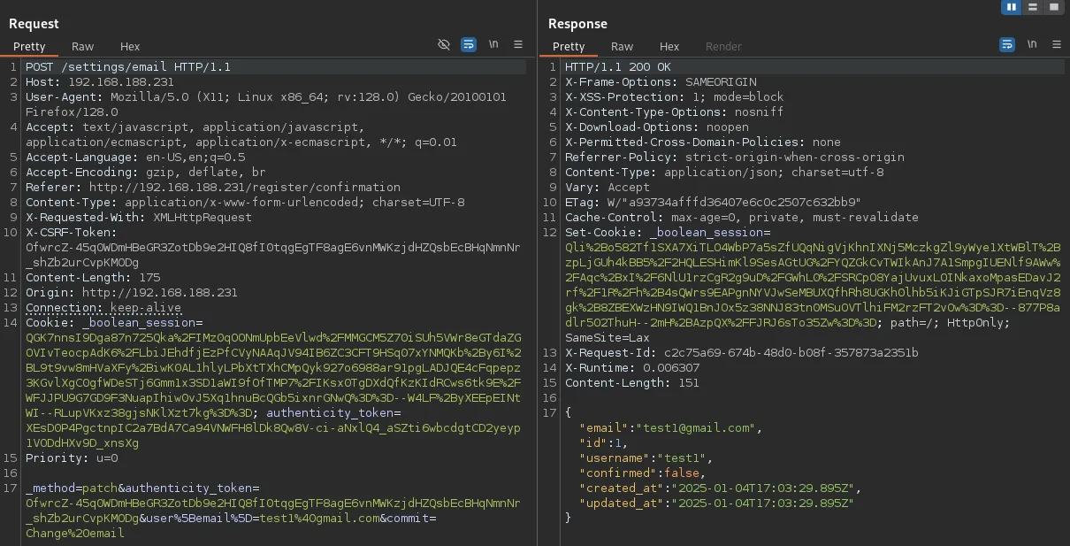Viewport: 1070px width, 546px height.
Task: Toggle the \n non-printable characters in Request
Action: (x=493, y=44)
